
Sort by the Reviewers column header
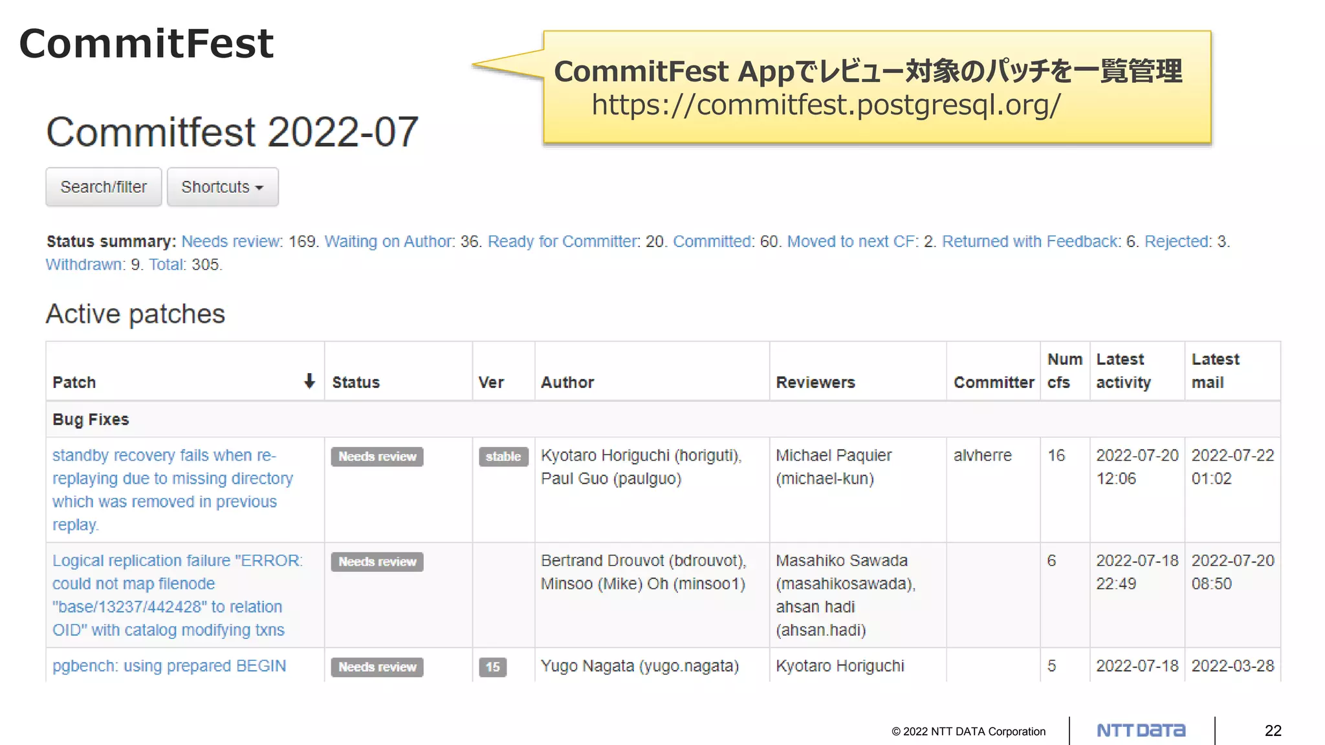tap(815, 382)
